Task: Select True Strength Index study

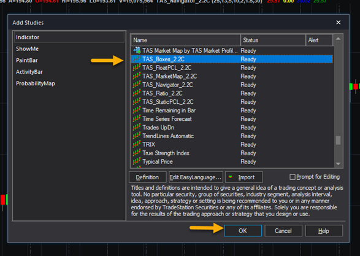Action: [232, 153]
